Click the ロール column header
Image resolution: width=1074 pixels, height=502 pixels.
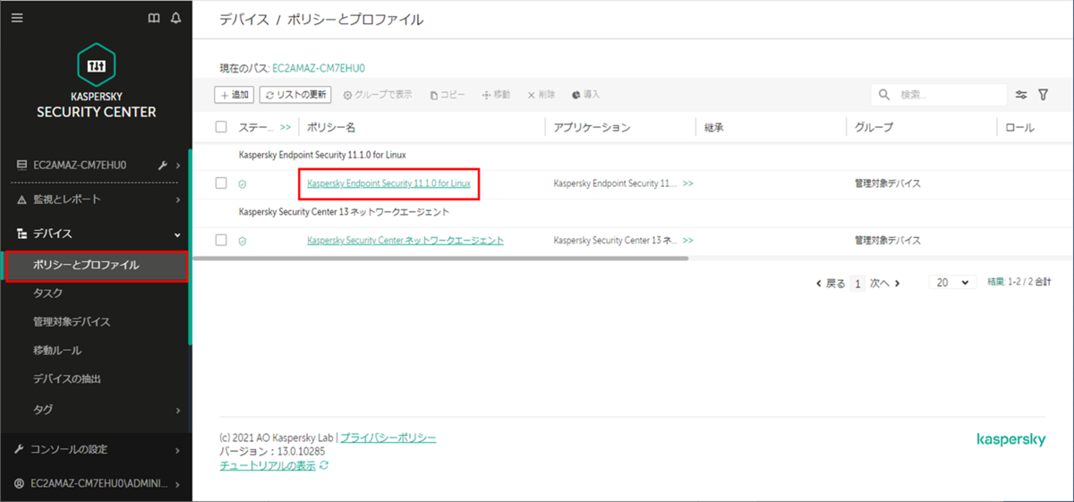1019,128
